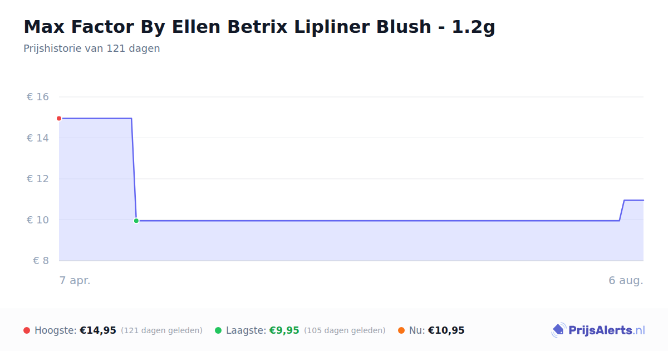Click the Prijshistorie van 121 dagen subtitle

coord(92,48)
